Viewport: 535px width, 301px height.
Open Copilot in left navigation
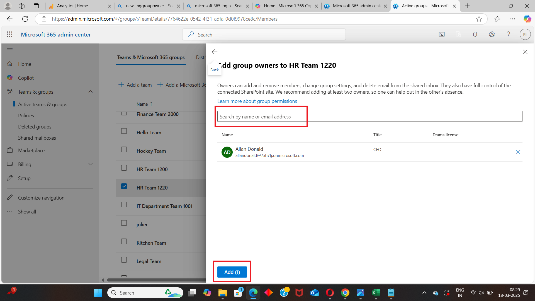click(26, 78)
